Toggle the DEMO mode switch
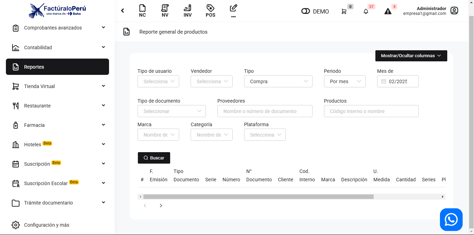 click(x=306, y=11)
